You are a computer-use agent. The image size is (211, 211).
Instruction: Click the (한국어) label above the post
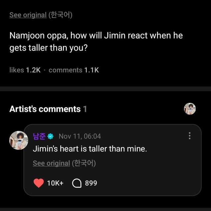click(x=60, y=15)
